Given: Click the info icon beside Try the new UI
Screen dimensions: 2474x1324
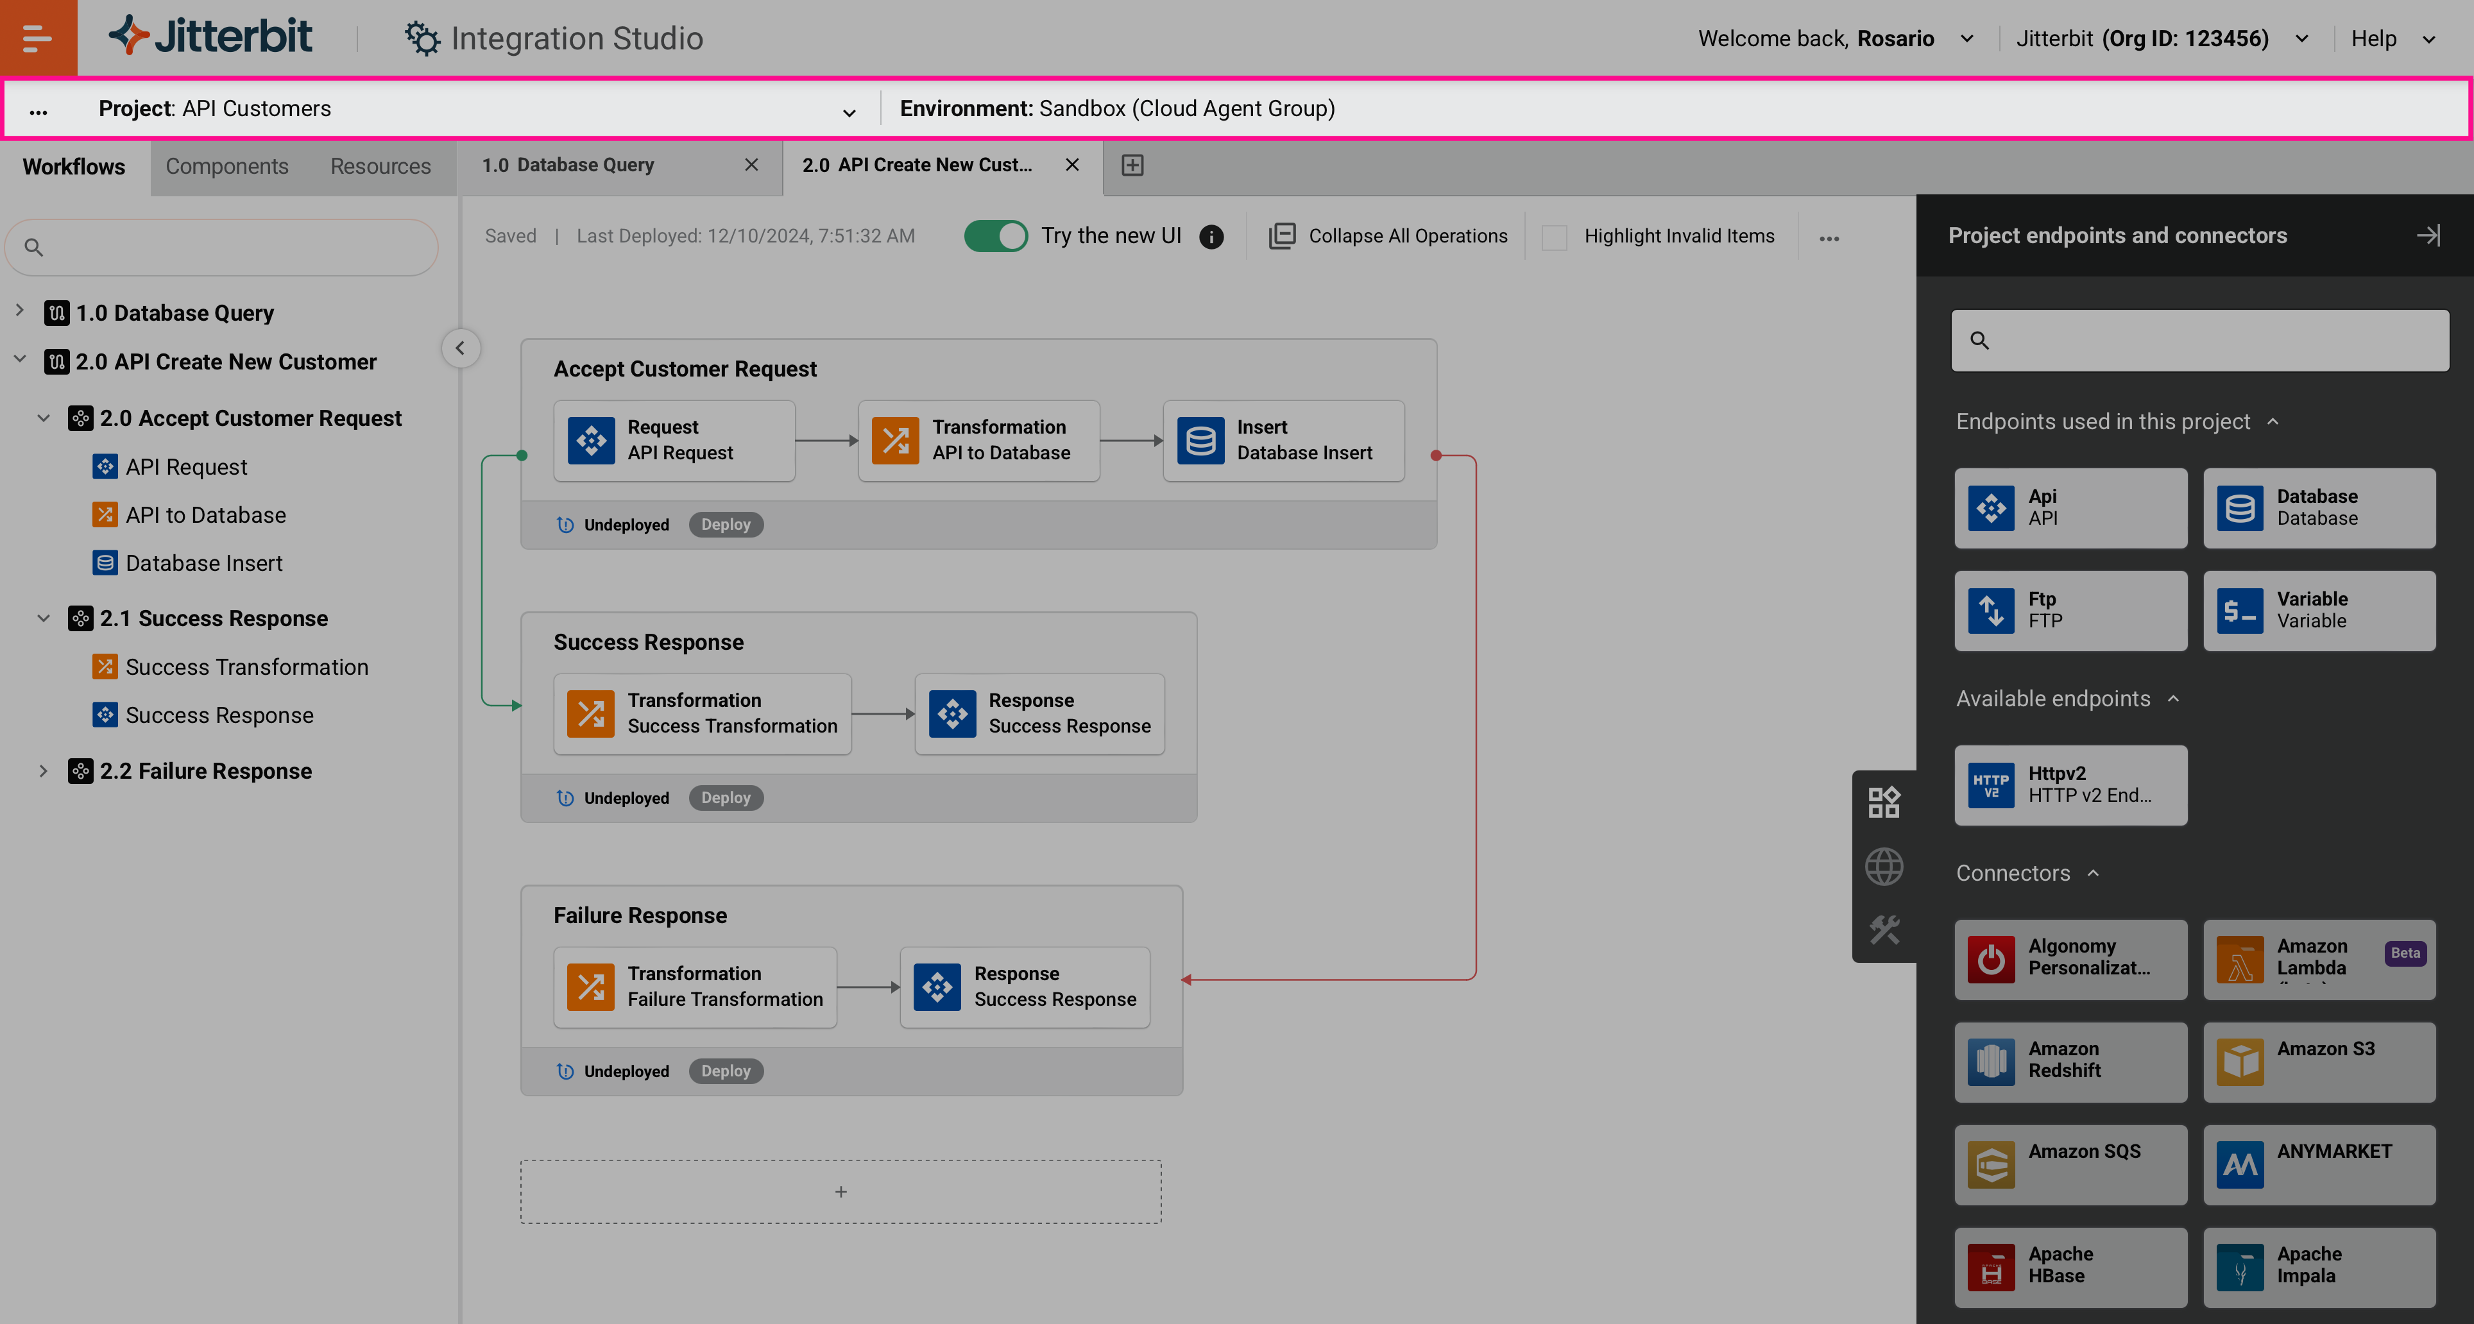Looking at the screenshot, I should (1211, 237).
